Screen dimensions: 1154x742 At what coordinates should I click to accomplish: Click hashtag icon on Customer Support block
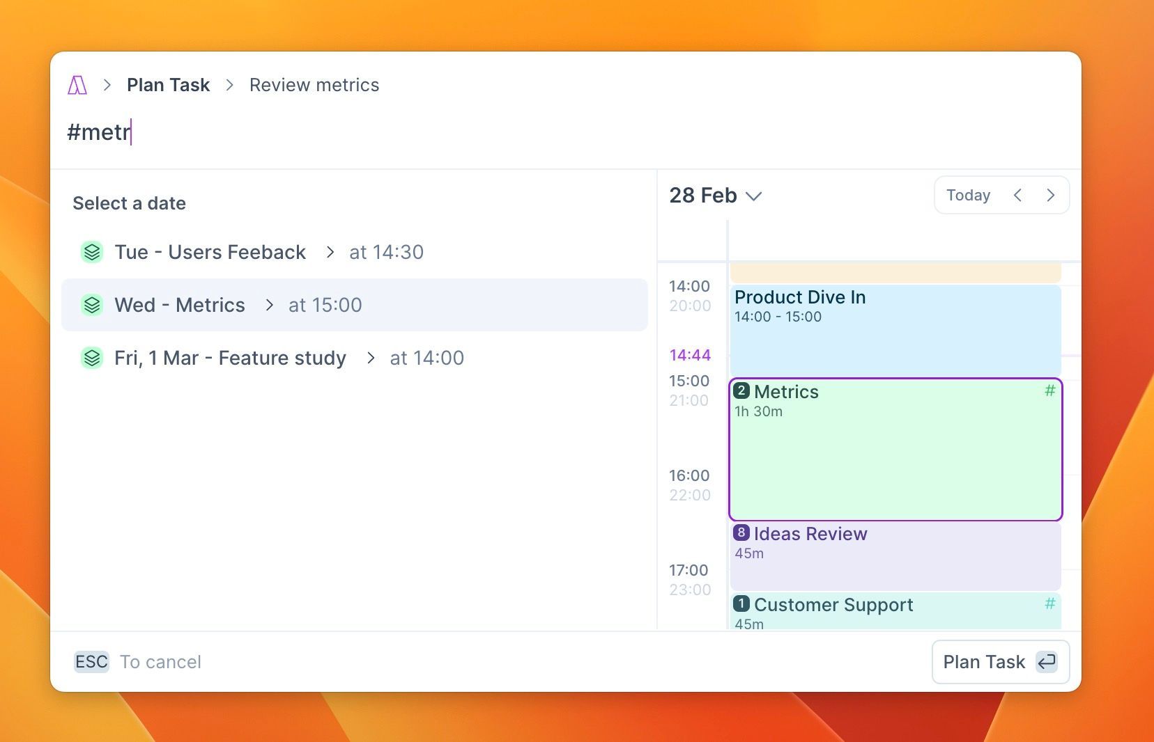pos(1049,603)
